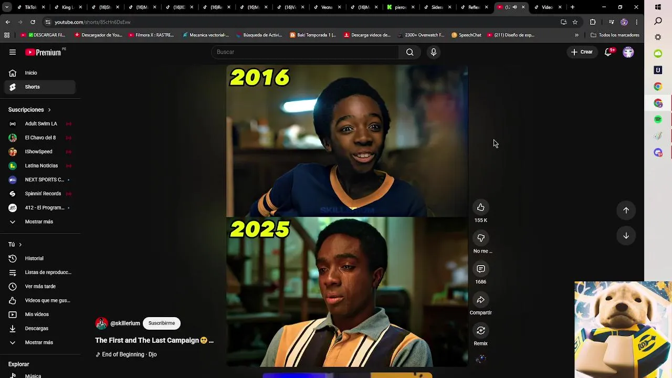
Task: Open the @skillerium channel link
Action: click(x=125, y=323)
